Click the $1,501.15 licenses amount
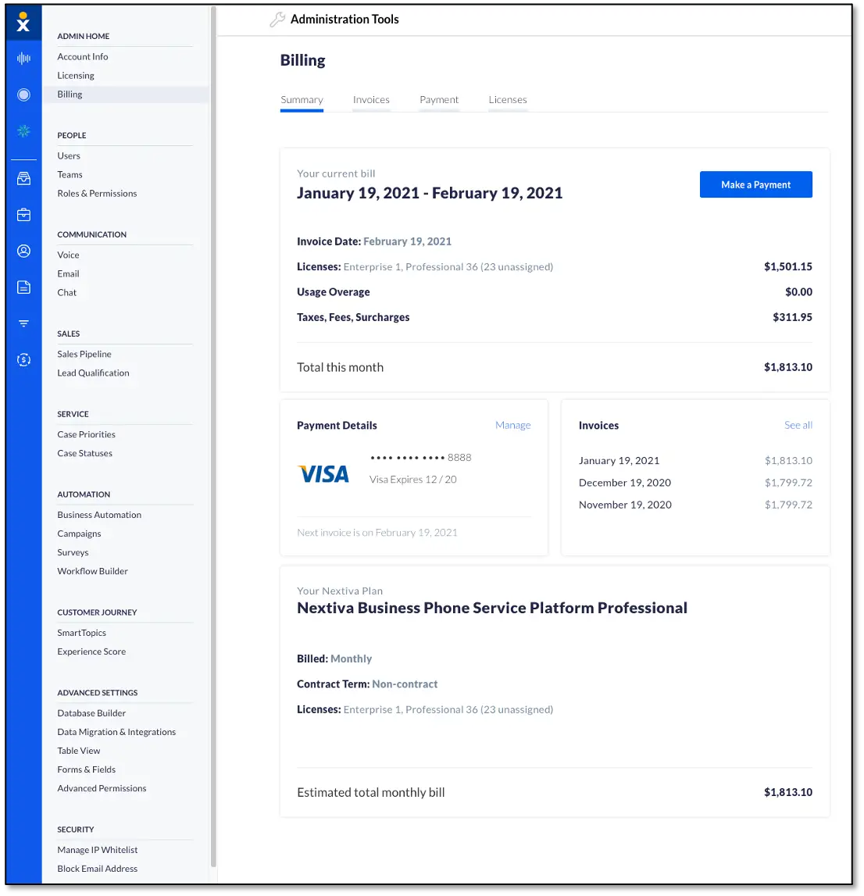Image resolution: width=864 pixels, height=896 pixels. click(x=787, y=267)
